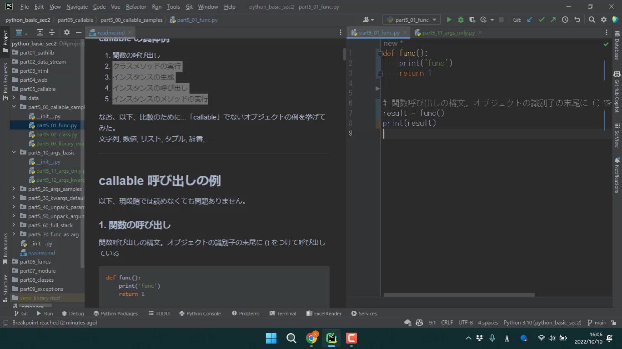Run with coverage using the shield icon
Viewport: 622px width, 349px height.
point(472,20)
